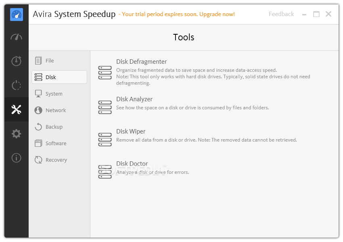343x242 pixels.
Task: Click the Disk Doctor drive icon
Action: pyautogui.click(x=105, y=172)
